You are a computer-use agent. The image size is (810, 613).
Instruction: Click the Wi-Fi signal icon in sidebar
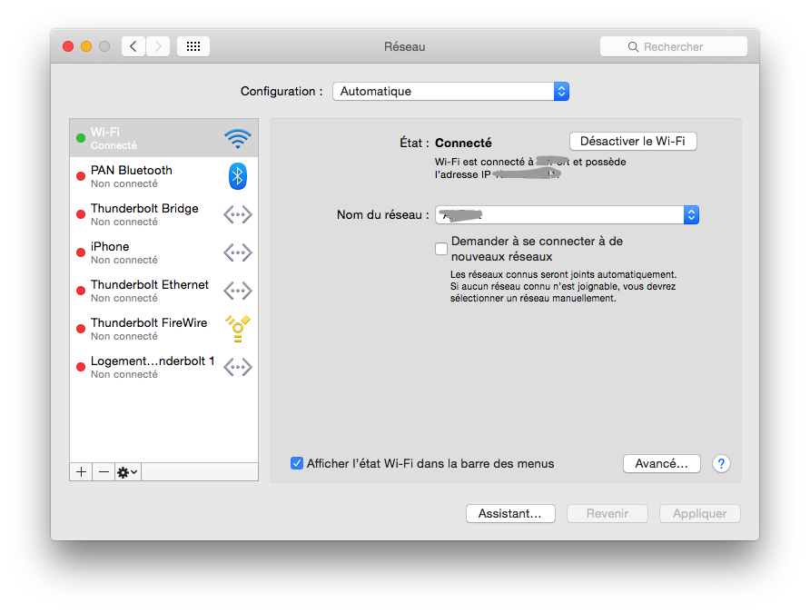[x=238, y=138]
